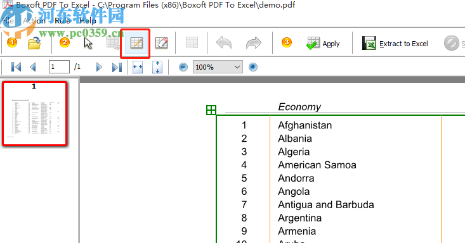Open the 100% zoom dropdown

pyautogui.click(x=218, y=67)
